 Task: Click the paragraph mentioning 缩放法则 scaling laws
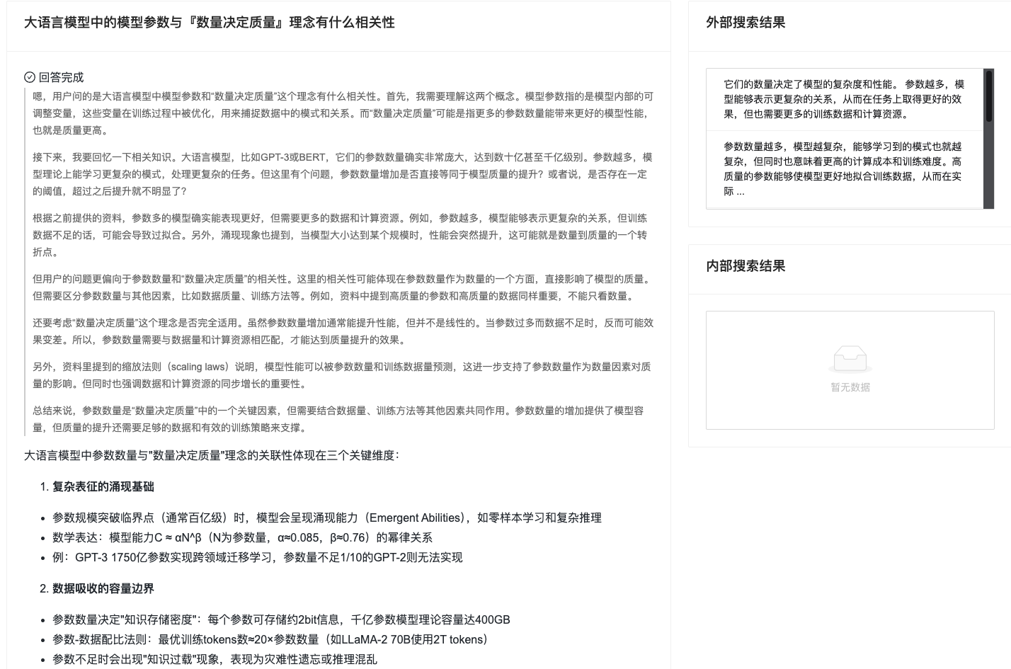343,375
